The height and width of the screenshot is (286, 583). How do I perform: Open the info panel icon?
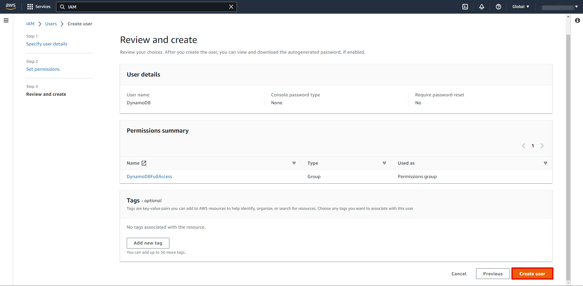coord(577,20)
